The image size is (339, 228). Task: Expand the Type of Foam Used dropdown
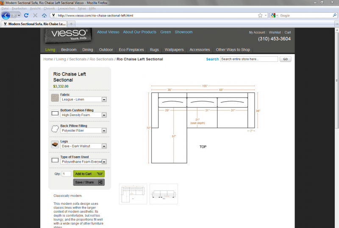click(x=104, y=162)
